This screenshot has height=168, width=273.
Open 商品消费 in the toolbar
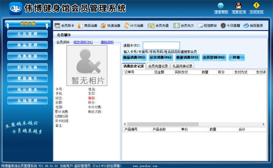87,26
